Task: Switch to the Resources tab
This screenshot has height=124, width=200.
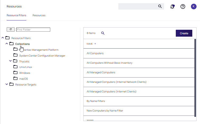Action: coord(39,15)
